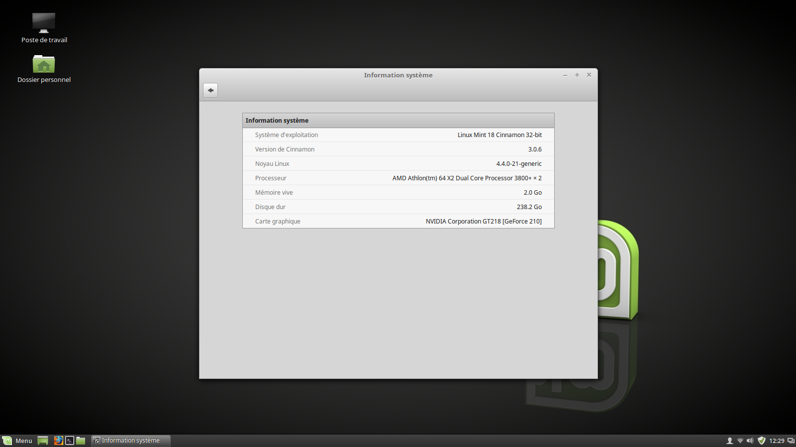Click the bold Information système section header
The height and width of the screenshot is (447, 796).
coord(277,121)
